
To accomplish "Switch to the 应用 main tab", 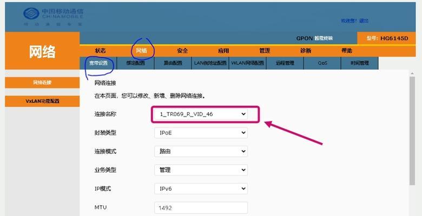I will pos(223,51).
